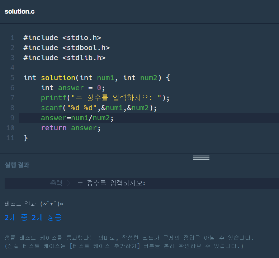Click the 실행 결과 panel heading
The width and height of the screenshot is (279, 258).
point(17,165)
